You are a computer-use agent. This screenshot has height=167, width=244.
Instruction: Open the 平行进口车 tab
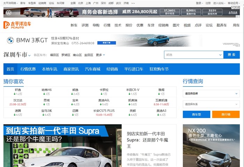coord(134,69)
